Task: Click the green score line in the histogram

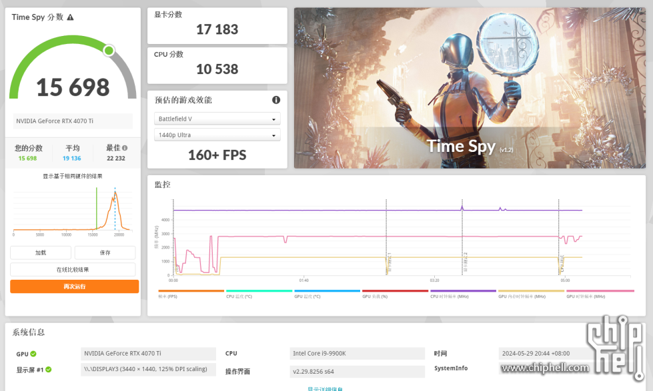Action: (97, 208)
